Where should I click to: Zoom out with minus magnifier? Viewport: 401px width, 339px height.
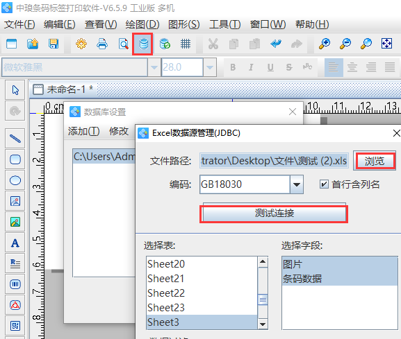(345, 44)
